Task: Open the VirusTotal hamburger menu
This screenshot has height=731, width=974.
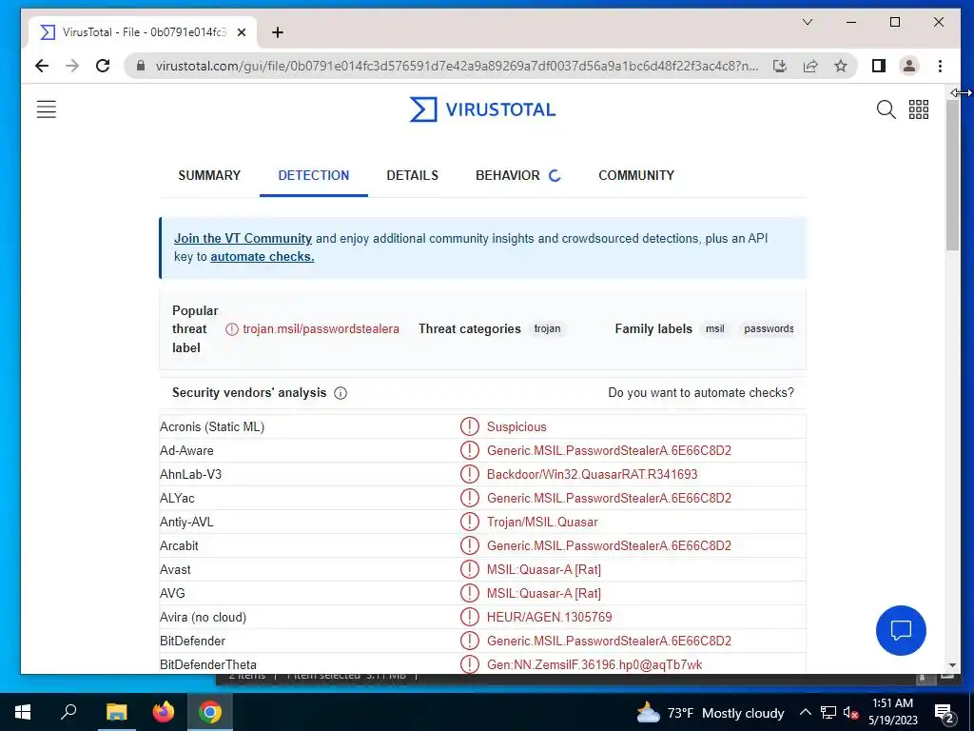Action: 46,109
